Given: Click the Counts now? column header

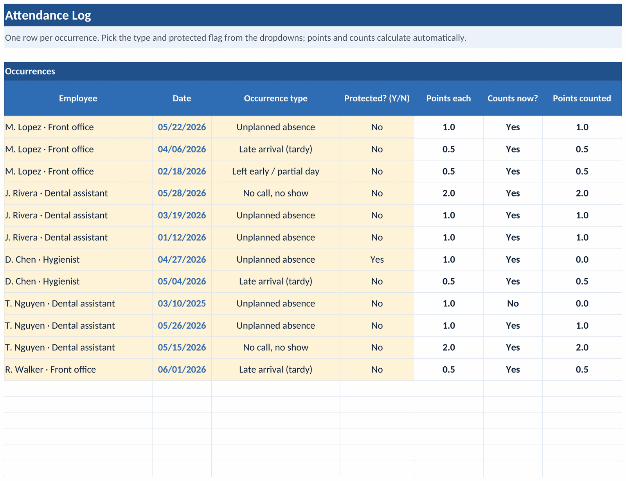Looking at the screenshot, I should click(x=513, y=98).
